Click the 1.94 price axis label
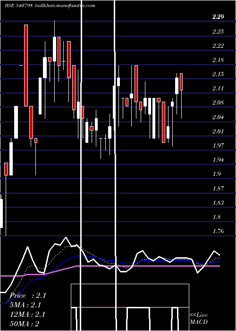 [218, 160]
